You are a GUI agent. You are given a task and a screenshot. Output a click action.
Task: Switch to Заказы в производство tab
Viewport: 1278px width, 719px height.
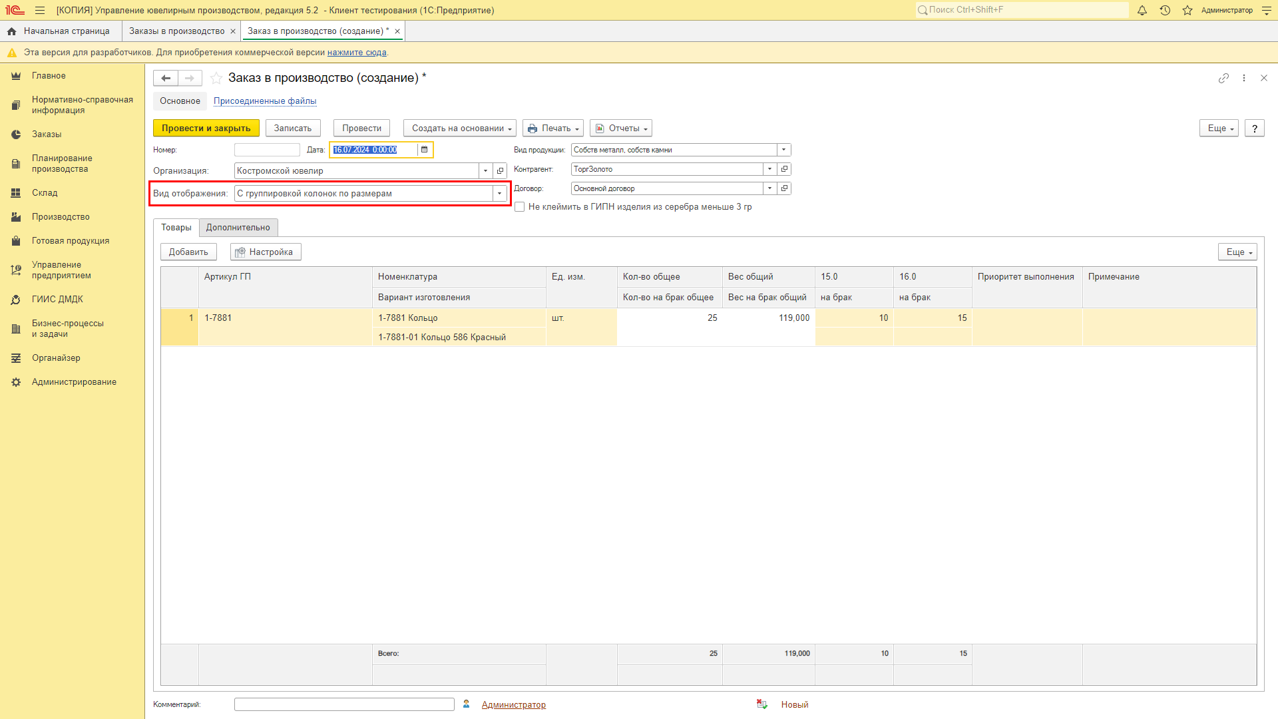click(177, 31)
